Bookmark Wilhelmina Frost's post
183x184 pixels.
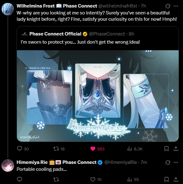(x=166, y=149)
